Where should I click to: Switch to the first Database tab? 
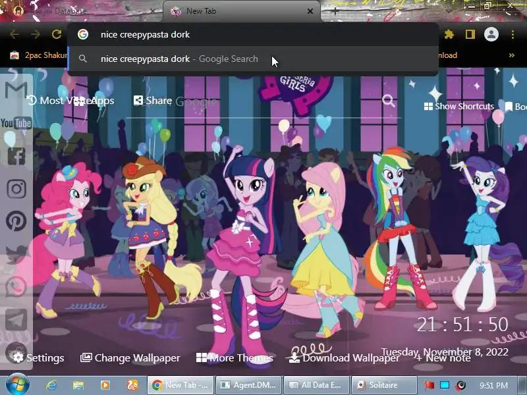click(x=80, y=11)
